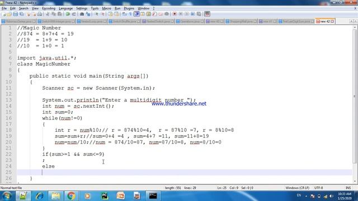The image size is (358, 201).
Task: Play back the recorded macro icon
Action: (186, 14)
